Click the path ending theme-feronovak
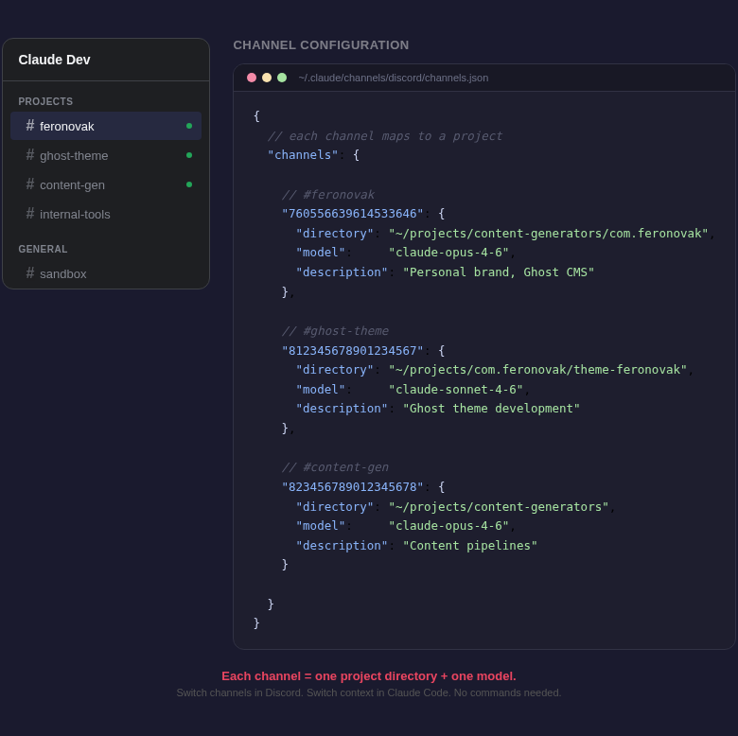Viewport: 738px width, 736px height. click(537, 370)
